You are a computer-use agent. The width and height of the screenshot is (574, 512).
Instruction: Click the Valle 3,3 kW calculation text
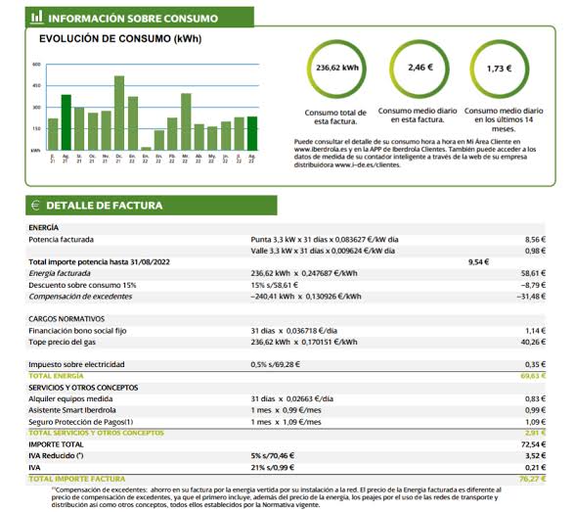[323, 251]
